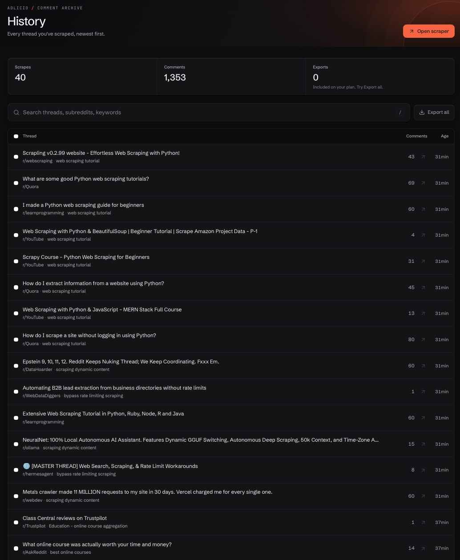This screenshot has width=460, height=560.
Task: Open Scrapling v0.2.99 website thread title
Action: click(x=101, y=153)
